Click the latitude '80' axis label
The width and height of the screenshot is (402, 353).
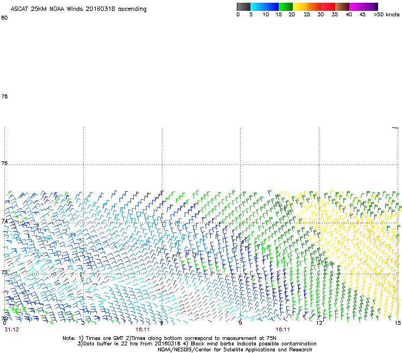point(4,18)
